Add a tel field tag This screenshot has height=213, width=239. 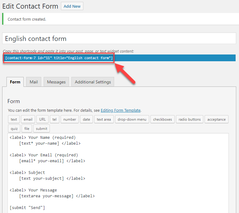(54, 119)
